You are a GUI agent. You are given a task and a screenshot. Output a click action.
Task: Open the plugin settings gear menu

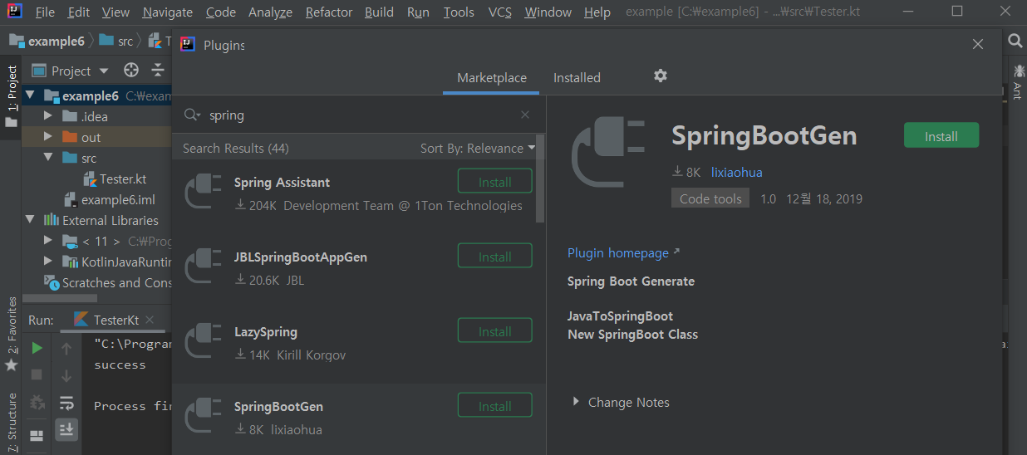(661, 76)
